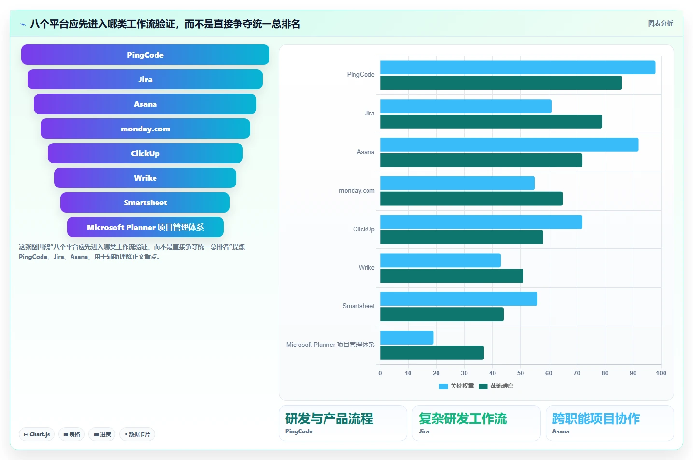Viewport: 693px width, 460px height.
Task: Click x-axis tick label 0
Action: click(380, 374)
